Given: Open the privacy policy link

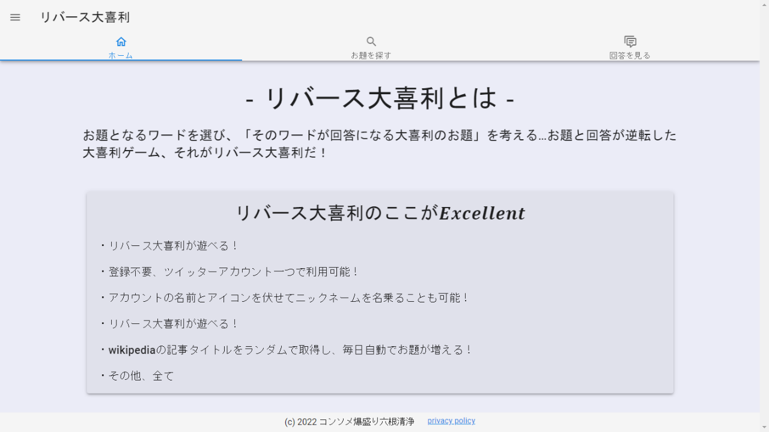Looking at the screenshot, I should [451, 421].
